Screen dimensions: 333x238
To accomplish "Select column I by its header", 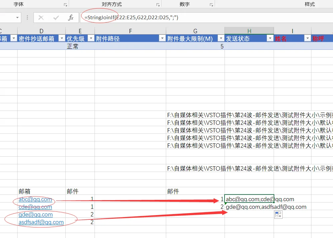I will point(293,31).
